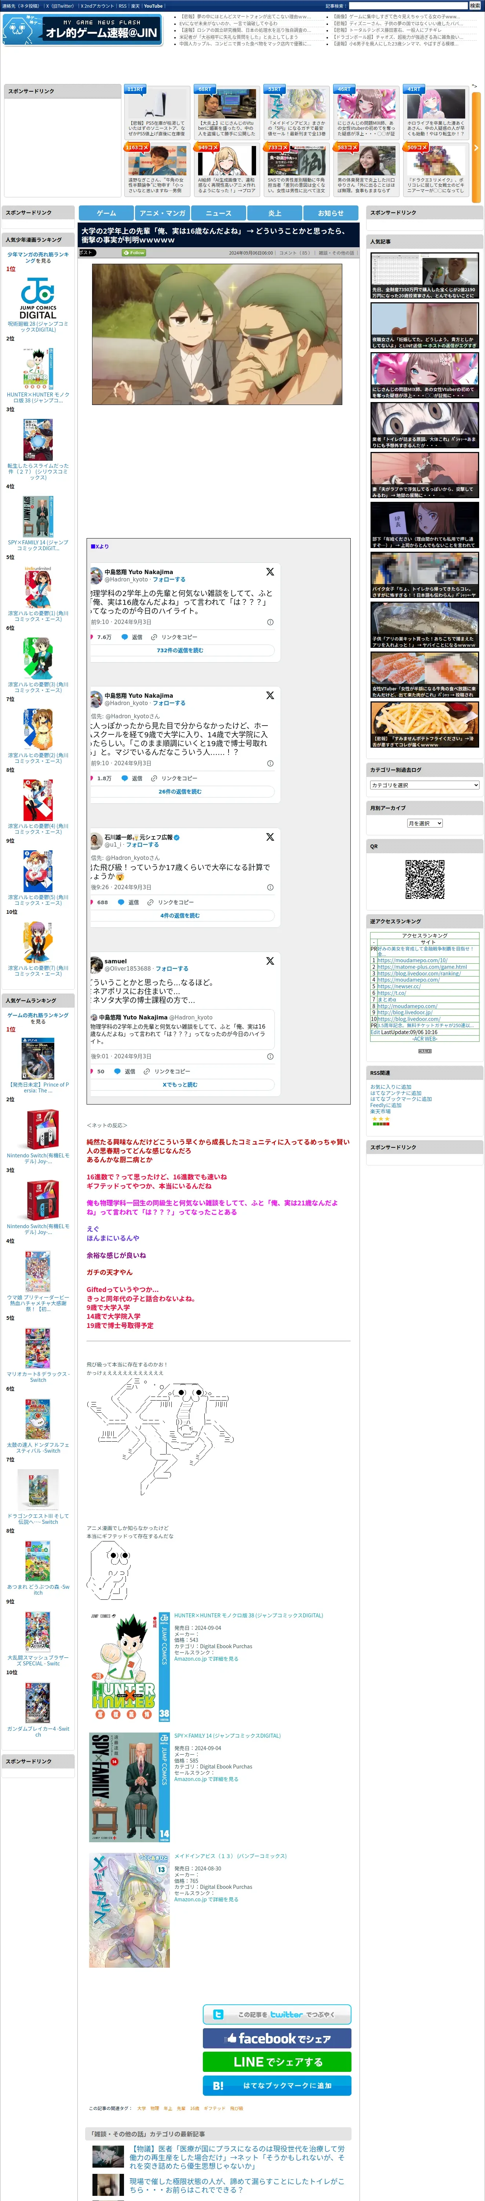Click 26件の返信を読む button
The width and height of the screenshot is (485, 2201).
(180, 791)
